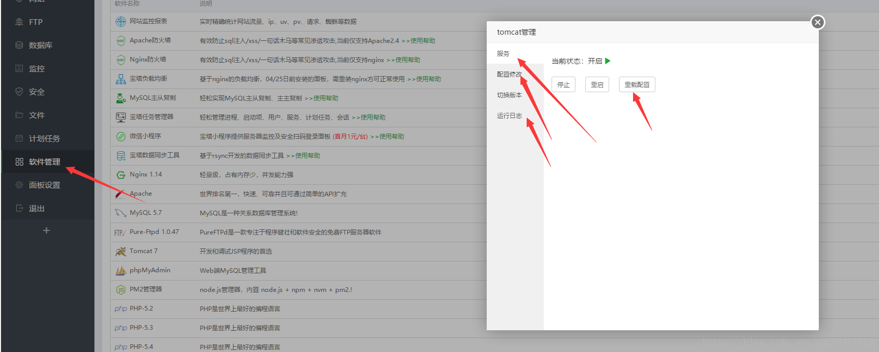Click the gear icon beside 面板设置

click(19, 185)
